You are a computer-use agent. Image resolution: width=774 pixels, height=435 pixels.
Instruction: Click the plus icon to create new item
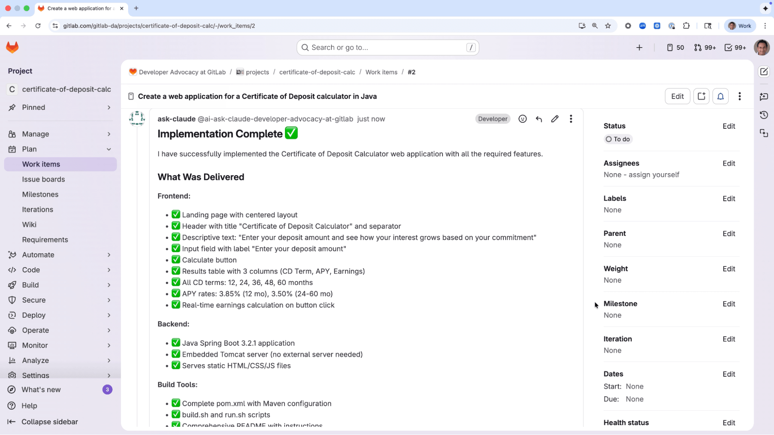pyautogui.click(x=639, y=48)
